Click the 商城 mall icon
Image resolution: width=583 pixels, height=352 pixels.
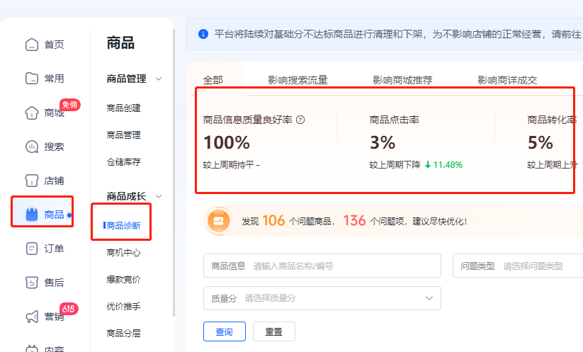[32, 113]
